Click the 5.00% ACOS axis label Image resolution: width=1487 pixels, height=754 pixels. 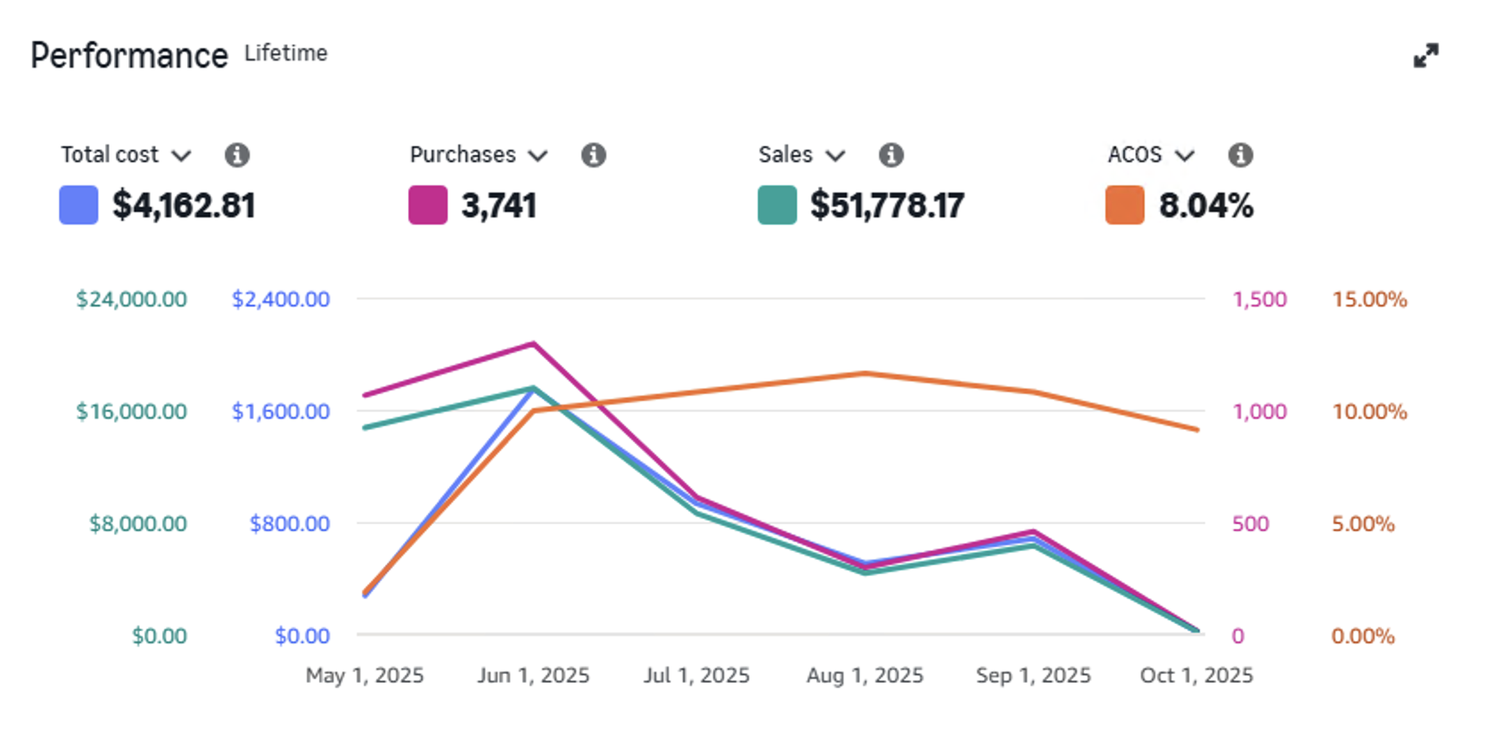(x=1363, y=524)
